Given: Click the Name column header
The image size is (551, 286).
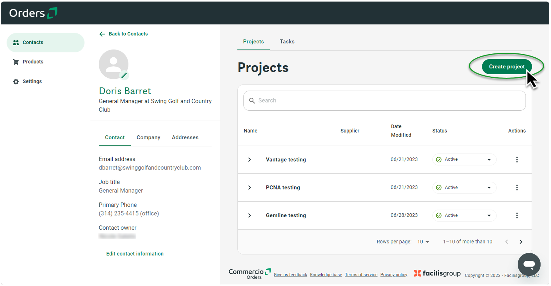Looking at the screenshot, I should click(251, 131).
